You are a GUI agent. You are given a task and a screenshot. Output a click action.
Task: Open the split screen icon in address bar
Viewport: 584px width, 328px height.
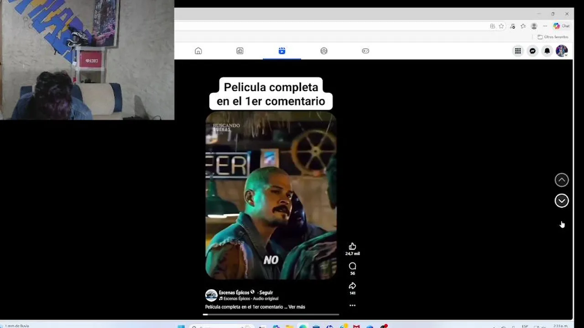coord(492,26)
